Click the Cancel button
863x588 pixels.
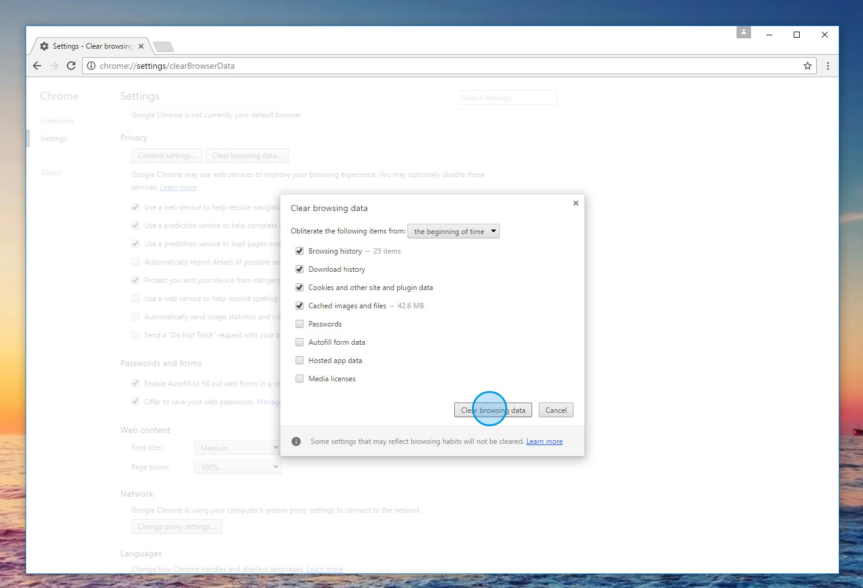coord(555,410)
